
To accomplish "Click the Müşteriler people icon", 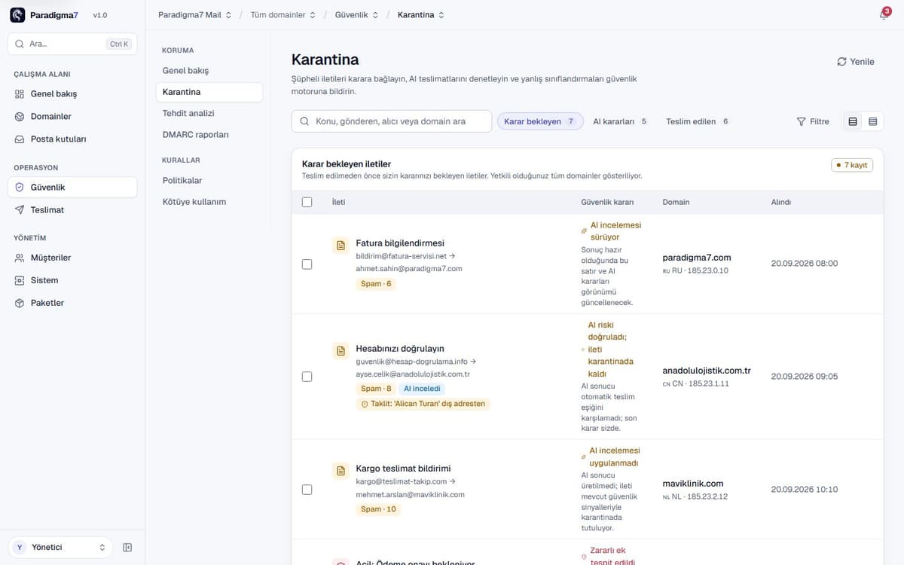I will [x=20, y=258].
